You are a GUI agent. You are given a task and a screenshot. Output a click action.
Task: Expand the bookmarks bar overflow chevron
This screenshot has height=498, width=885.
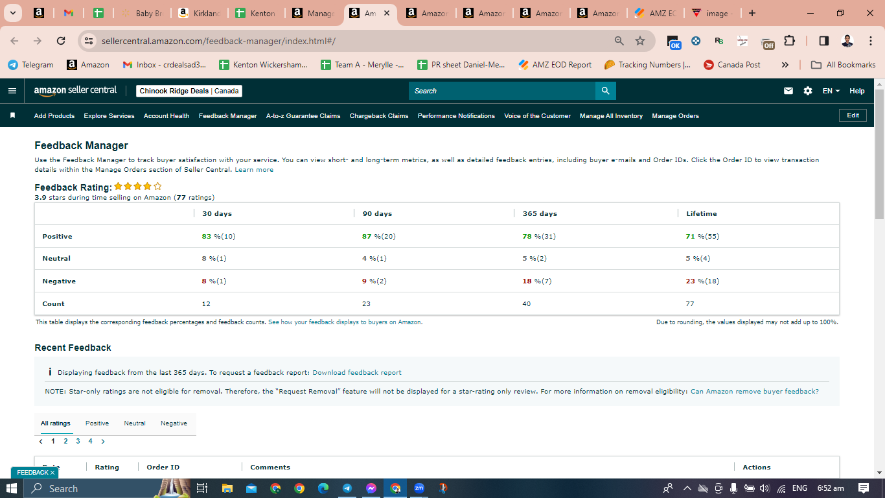click(x=785, y=65)
